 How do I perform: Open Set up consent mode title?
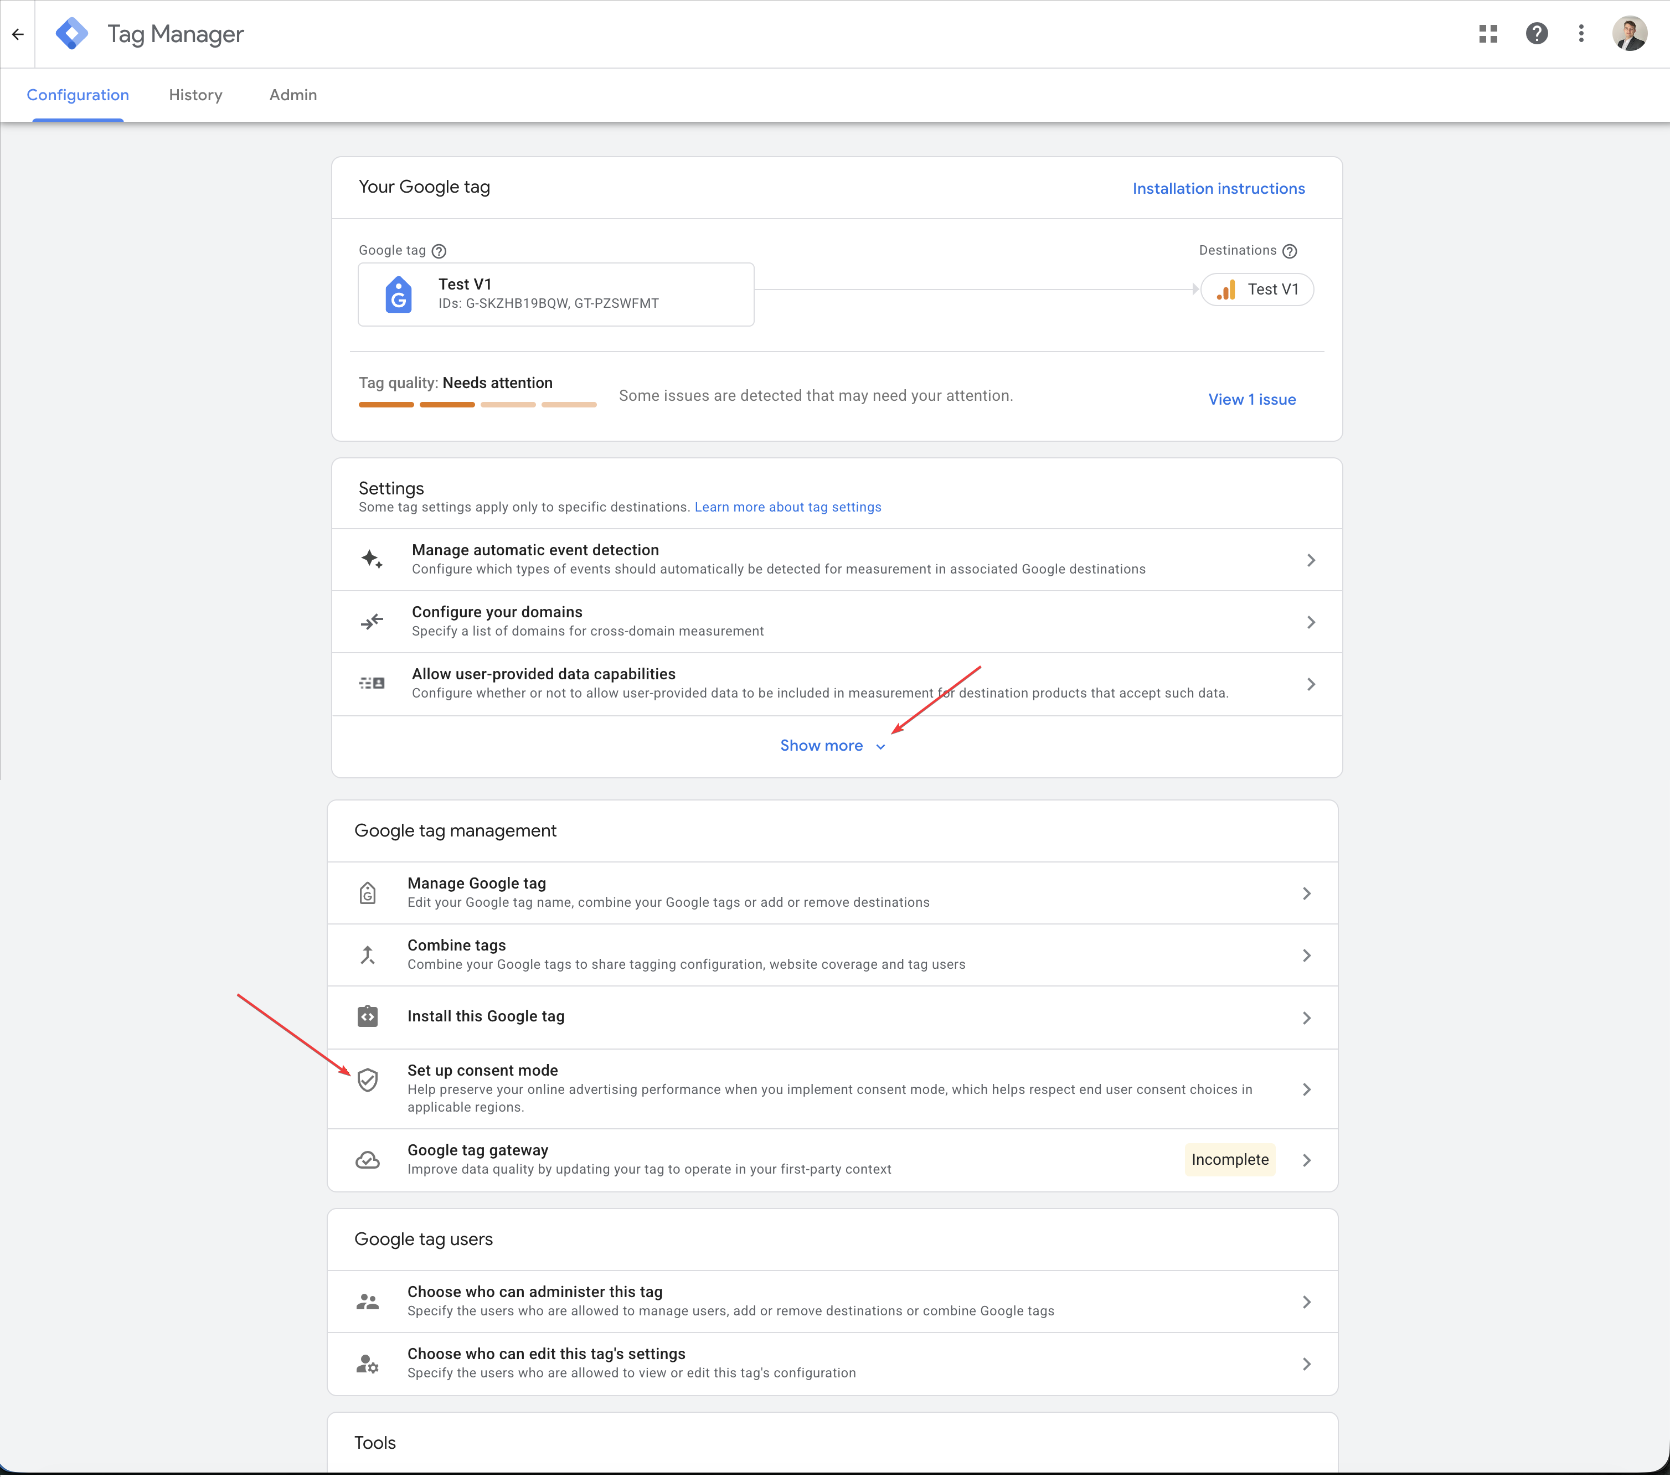(483, 1071)
